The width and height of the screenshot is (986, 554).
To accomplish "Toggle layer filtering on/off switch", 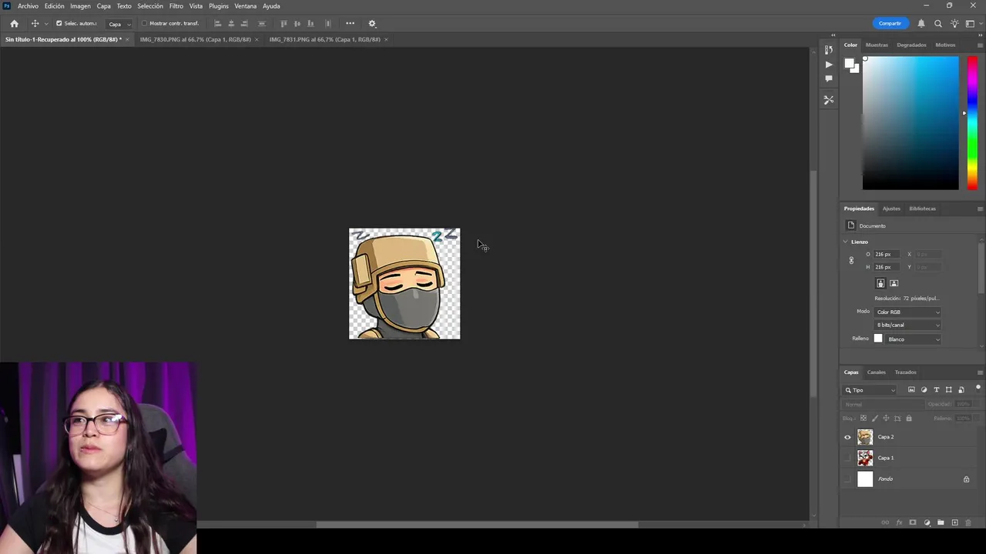I will (978, 388).
